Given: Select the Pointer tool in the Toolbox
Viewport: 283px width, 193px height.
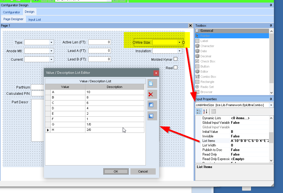Looking at the screenshot, I should pyautogui.click(x=207, y=35).
